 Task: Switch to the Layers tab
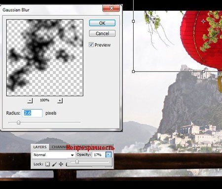click(40, 147)
